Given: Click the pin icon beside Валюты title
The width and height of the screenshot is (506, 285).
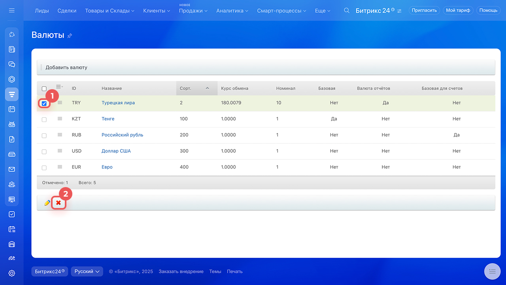Looking at the screenshot, I should pyautogui.click(x=70, y=36).
